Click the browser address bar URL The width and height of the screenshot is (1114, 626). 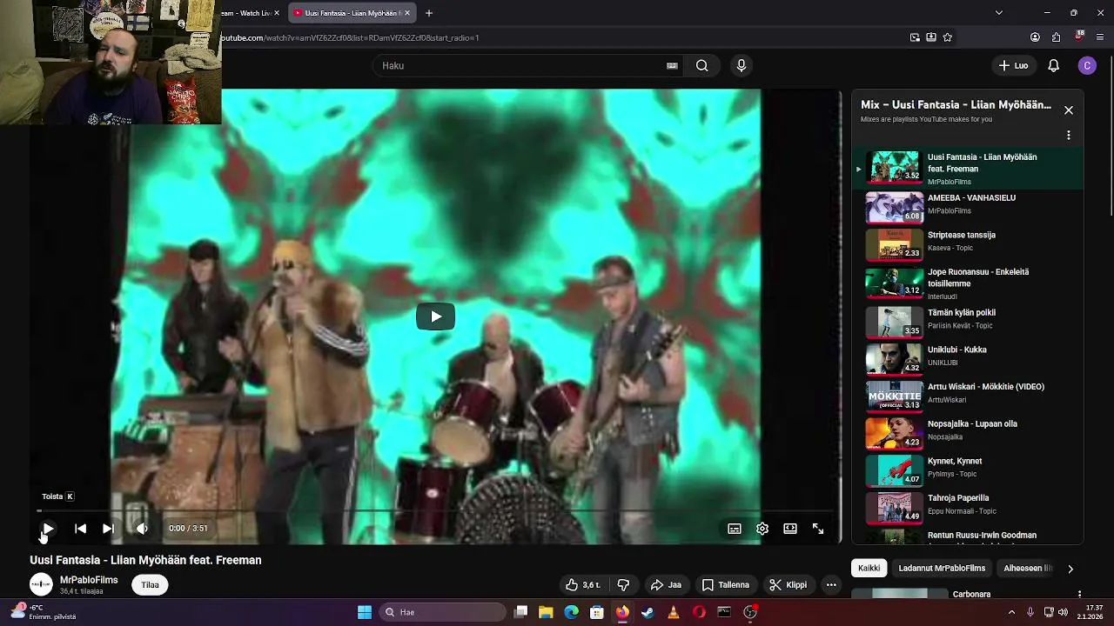click(x=350, y=37)
